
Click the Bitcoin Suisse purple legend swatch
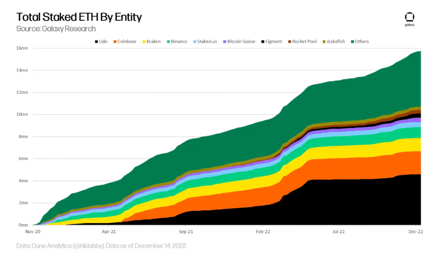coord(225,42)
